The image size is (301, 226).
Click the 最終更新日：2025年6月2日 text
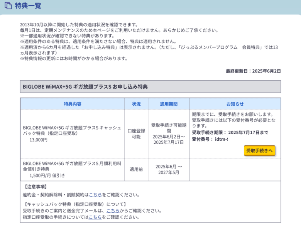coord(253,71)
